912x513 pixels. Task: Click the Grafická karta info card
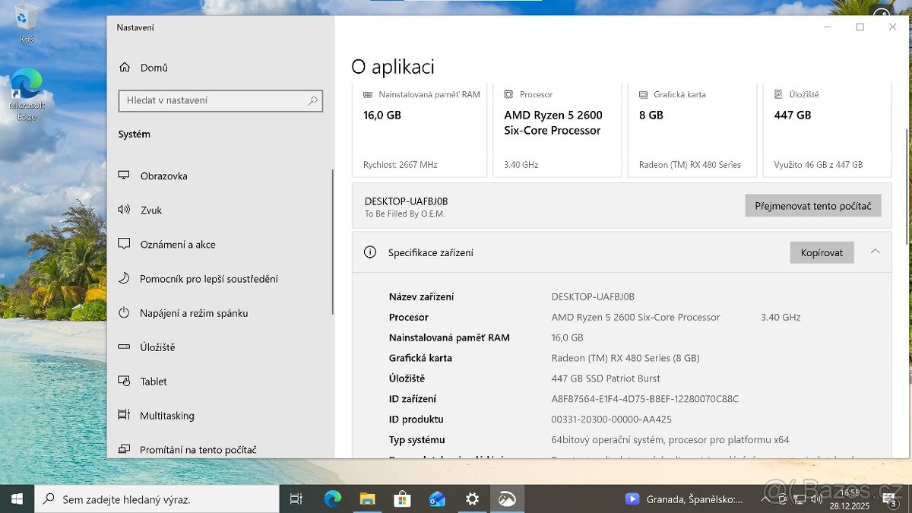tap(692, 130)
